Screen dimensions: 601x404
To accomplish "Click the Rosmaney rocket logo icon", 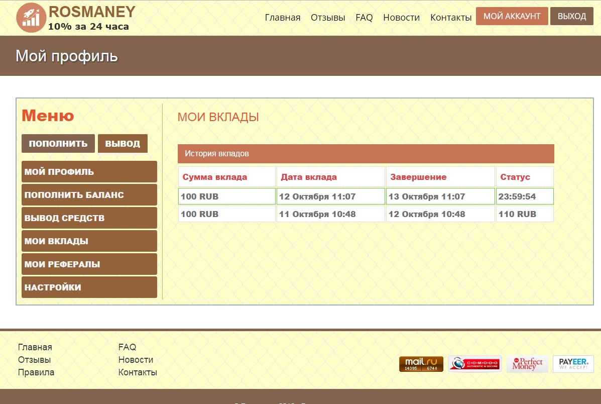I will (31, 18).
